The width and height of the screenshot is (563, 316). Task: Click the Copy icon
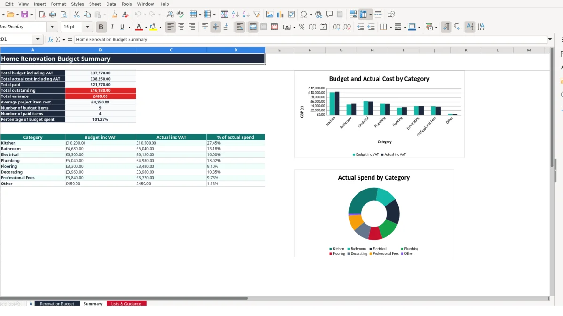(87, 15)
